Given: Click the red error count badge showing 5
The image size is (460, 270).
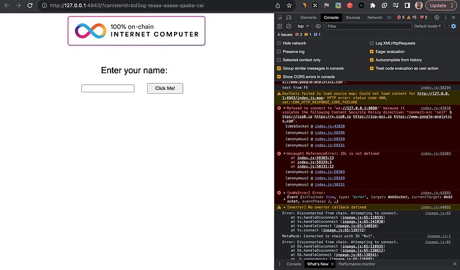Looking at the screenshot, I should 401,17.
